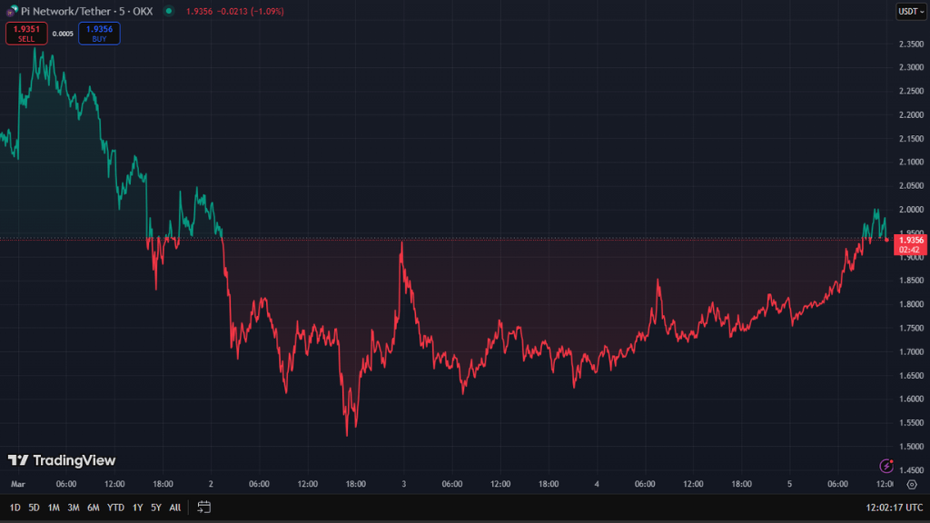930x523 pixels.
Task: Click the 2.1000 price axis label
Action: click(911, 162)
